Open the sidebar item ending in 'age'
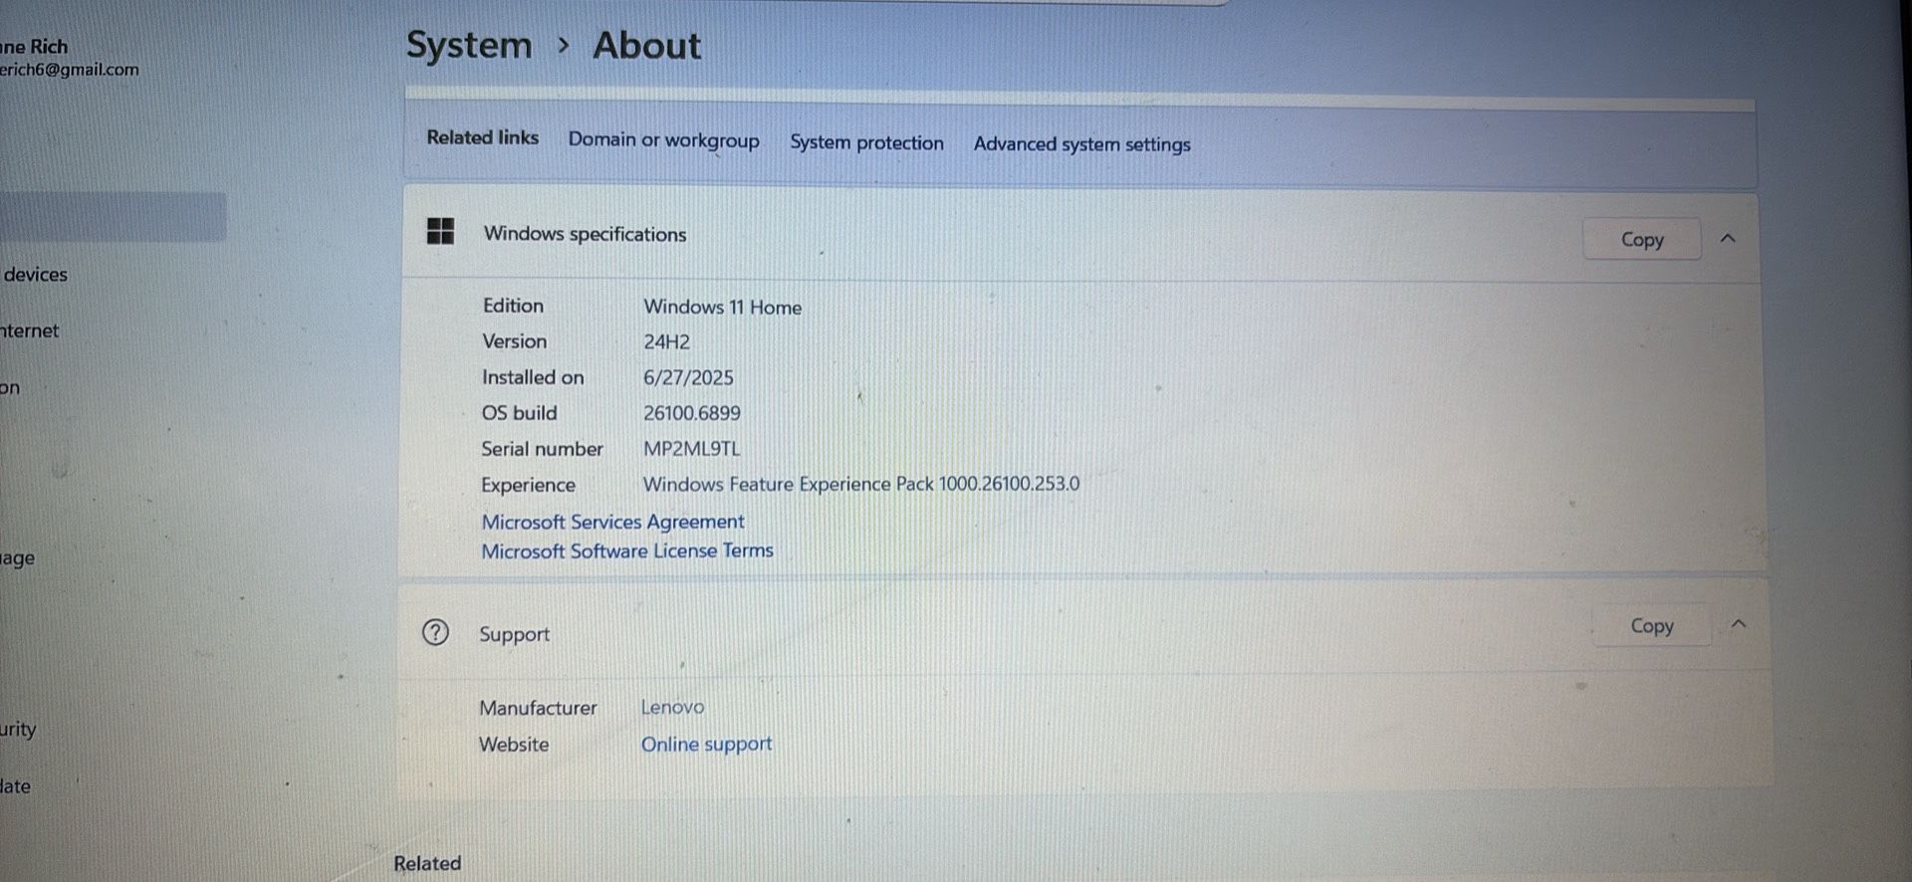This screenshot has width=1912, height=882. [x=18, y=557]
